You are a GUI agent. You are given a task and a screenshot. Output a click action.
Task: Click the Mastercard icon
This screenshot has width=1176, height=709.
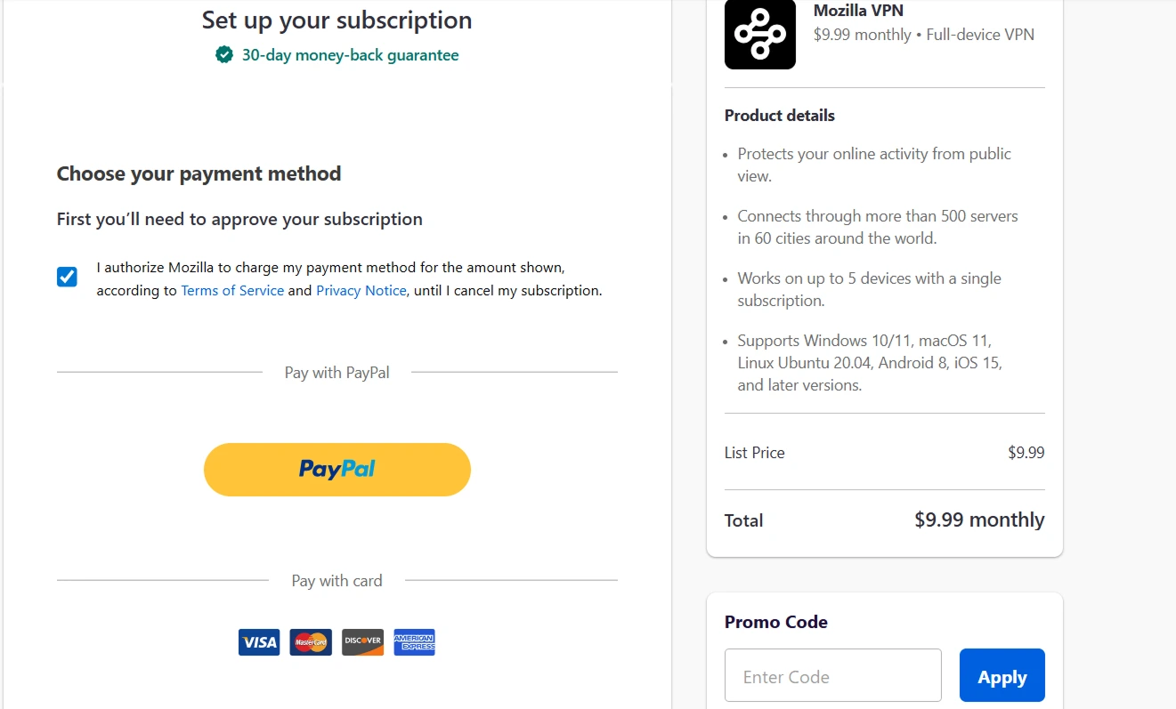pos(311,641)
